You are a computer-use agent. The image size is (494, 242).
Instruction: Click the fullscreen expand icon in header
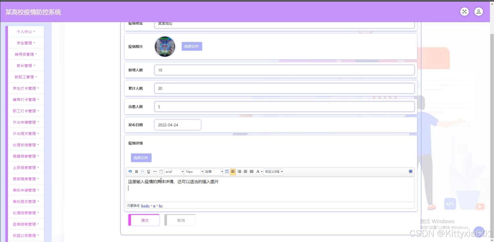(x=464, y=12)
